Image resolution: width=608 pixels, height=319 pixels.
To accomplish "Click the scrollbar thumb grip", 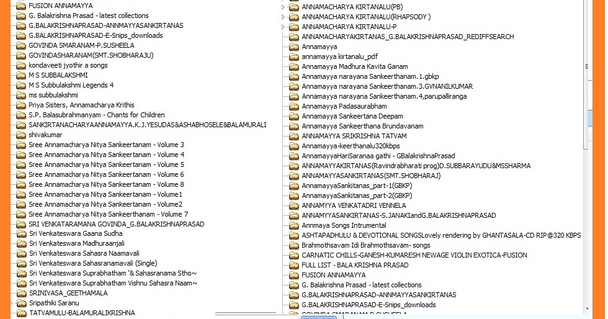I will (x=587, y=66).
